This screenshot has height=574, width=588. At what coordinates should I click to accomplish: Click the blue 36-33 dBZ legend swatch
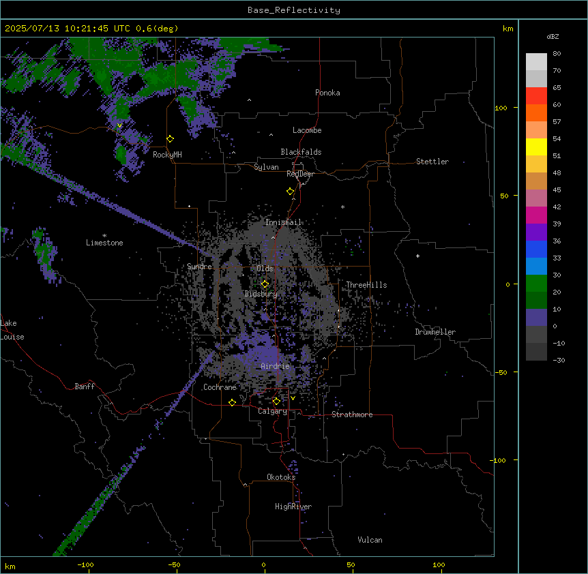pos(536,249)
